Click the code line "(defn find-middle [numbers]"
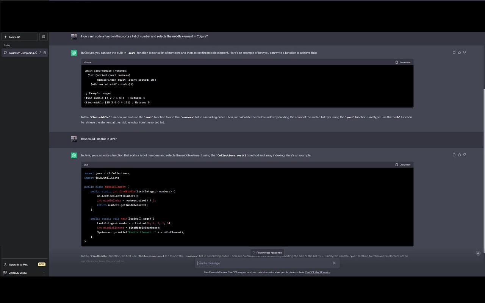The image size is (485, 303). 106,71
